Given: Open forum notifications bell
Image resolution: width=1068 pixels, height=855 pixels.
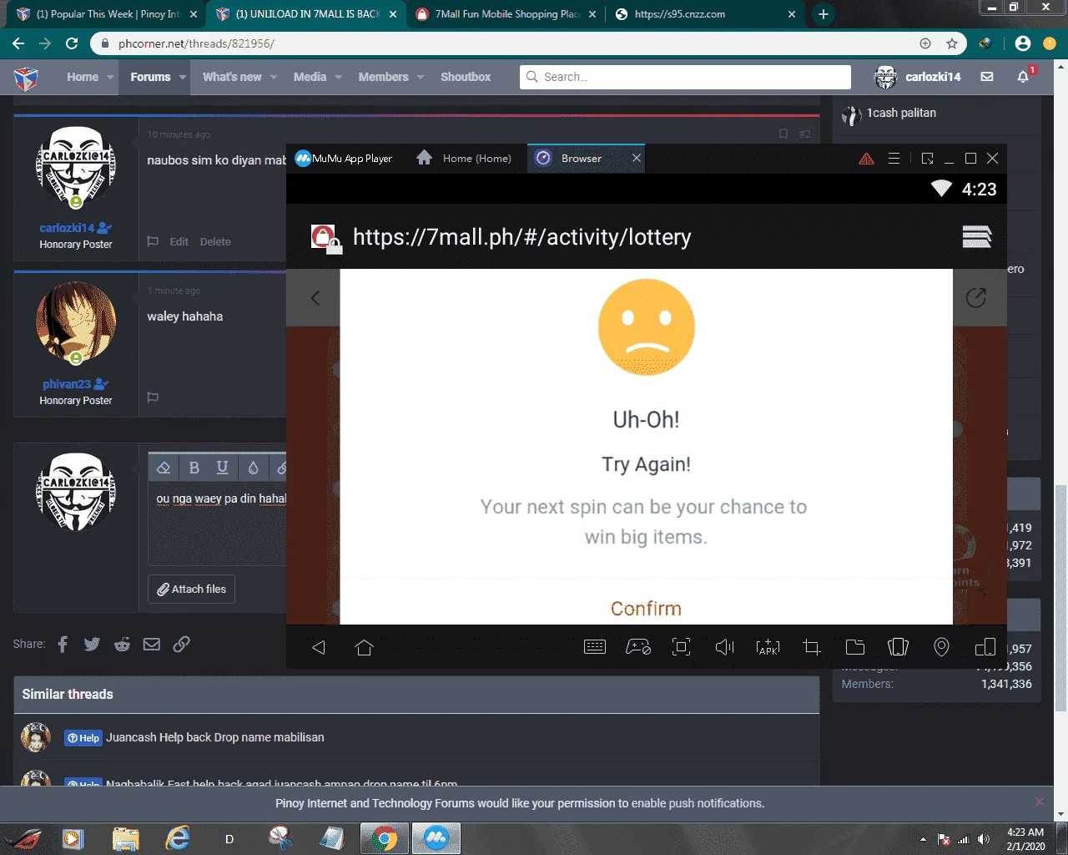Looking at the screenshot, I should point(1023,77).
